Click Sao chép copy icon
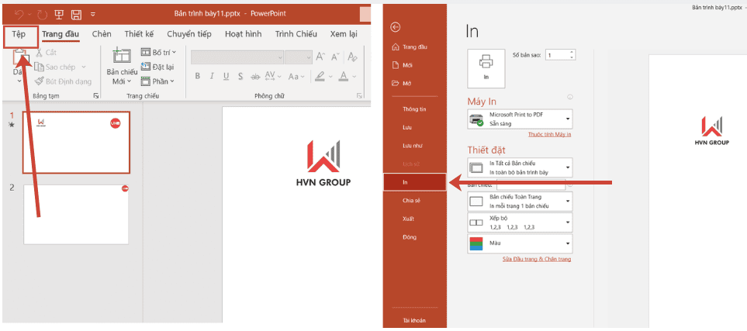The image size is (747, 331). pyautogui.click(x=39, y=67)
